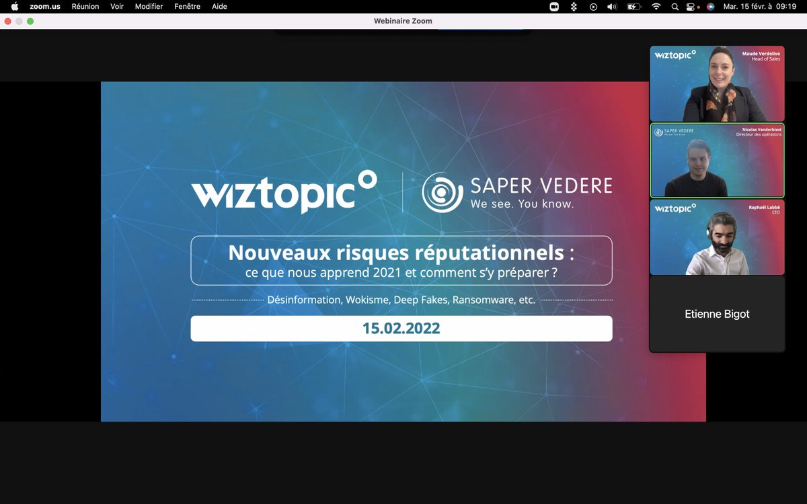Click the 'Nouveaux risques réputationnels' slide title

[x=401, y=252]
